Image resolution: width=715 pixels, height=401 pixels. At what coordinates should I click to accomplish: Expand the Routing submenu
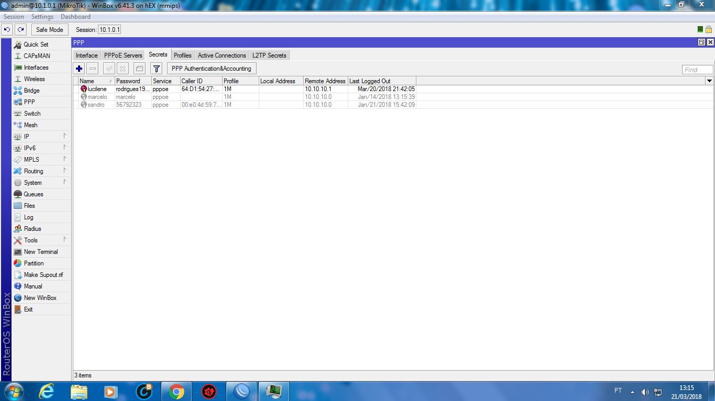pyautogui.click(x=41, y=171)
